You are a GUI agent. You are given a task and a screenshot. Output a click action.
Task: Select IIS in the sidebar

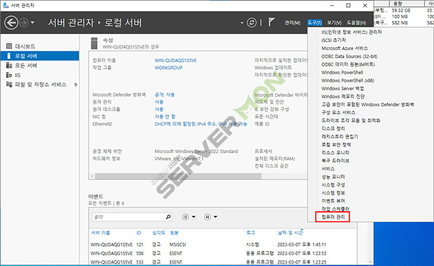pyautogui.click(x=40, y=75)
